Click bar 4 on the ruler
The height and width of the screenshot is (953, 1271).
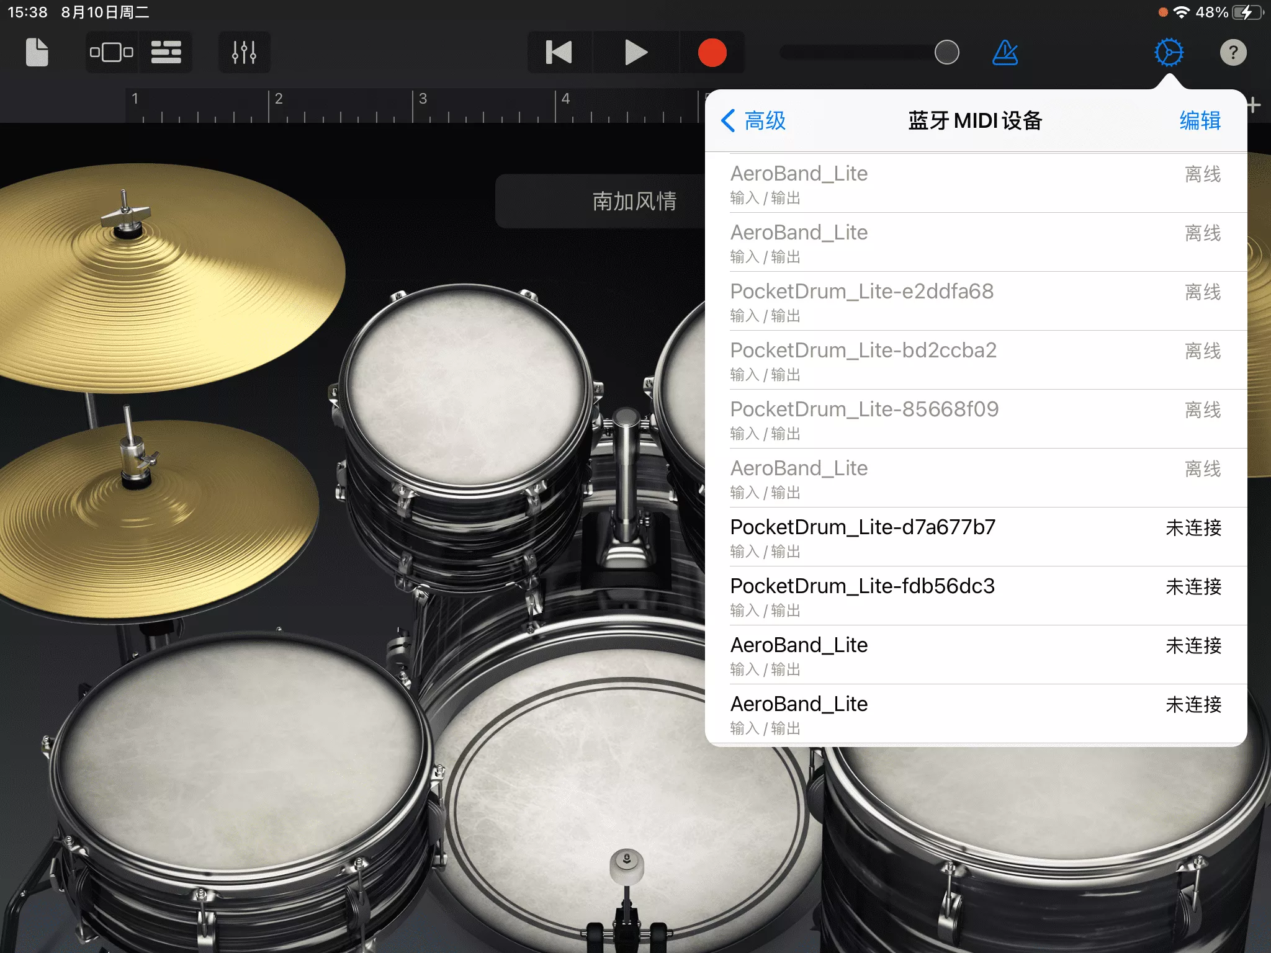[x=565, y=99]
